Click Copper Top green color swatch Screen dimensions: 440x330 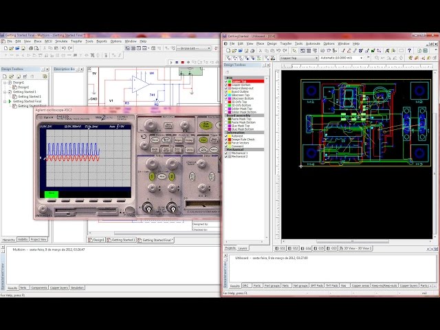click(230, 81)
